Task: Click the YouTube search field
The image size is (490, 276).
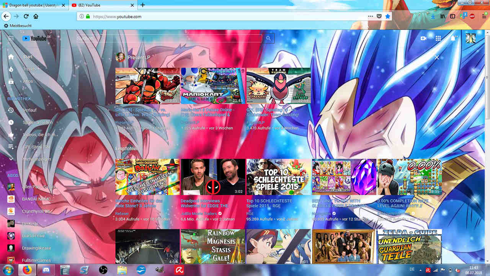Action: tap(169, 38)
